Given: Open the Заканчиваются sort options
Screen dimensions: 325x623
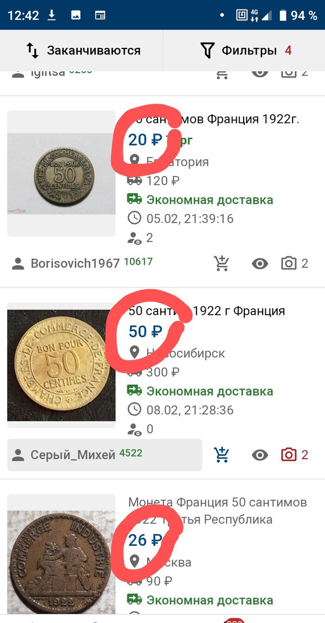Looking at the screenshot, I should pyautogui.click(x=81, y=50).
